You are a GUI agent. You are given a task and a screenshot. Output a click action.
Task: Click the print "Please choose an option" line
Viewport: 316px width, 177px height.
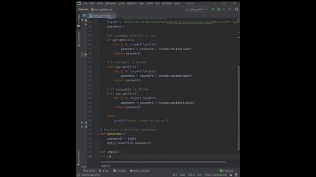(141, 120)
